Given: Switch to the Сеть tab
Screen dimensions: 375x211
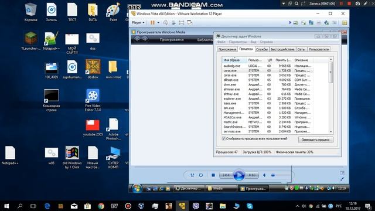Looking at the screenshot, I should (301, 49).
